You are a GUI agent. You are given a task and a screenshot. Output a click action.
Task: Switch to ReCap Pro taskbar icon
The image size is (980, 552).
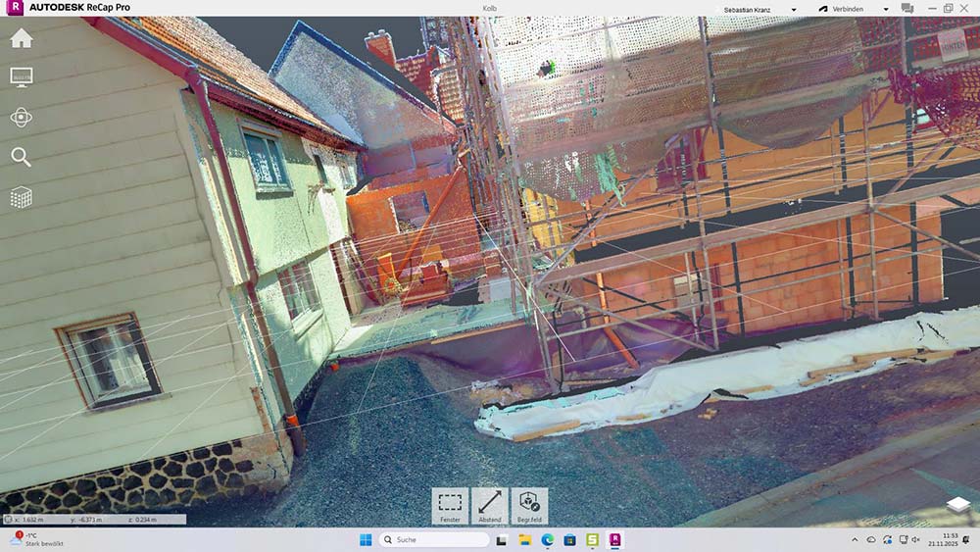615,539
